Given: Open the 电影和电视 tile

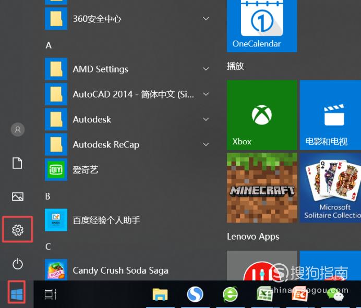Looking at the screenshot, I should 330,115.
